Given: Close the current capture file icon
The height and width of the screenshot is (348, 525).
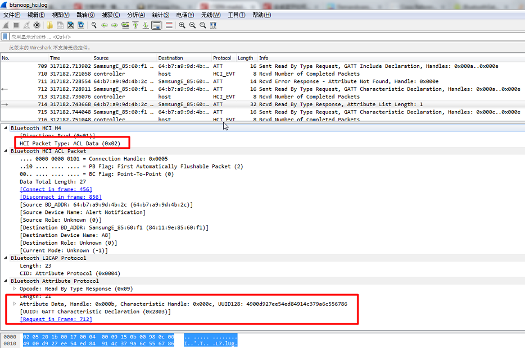Looking at the screenshot, I should pos(70,25).
